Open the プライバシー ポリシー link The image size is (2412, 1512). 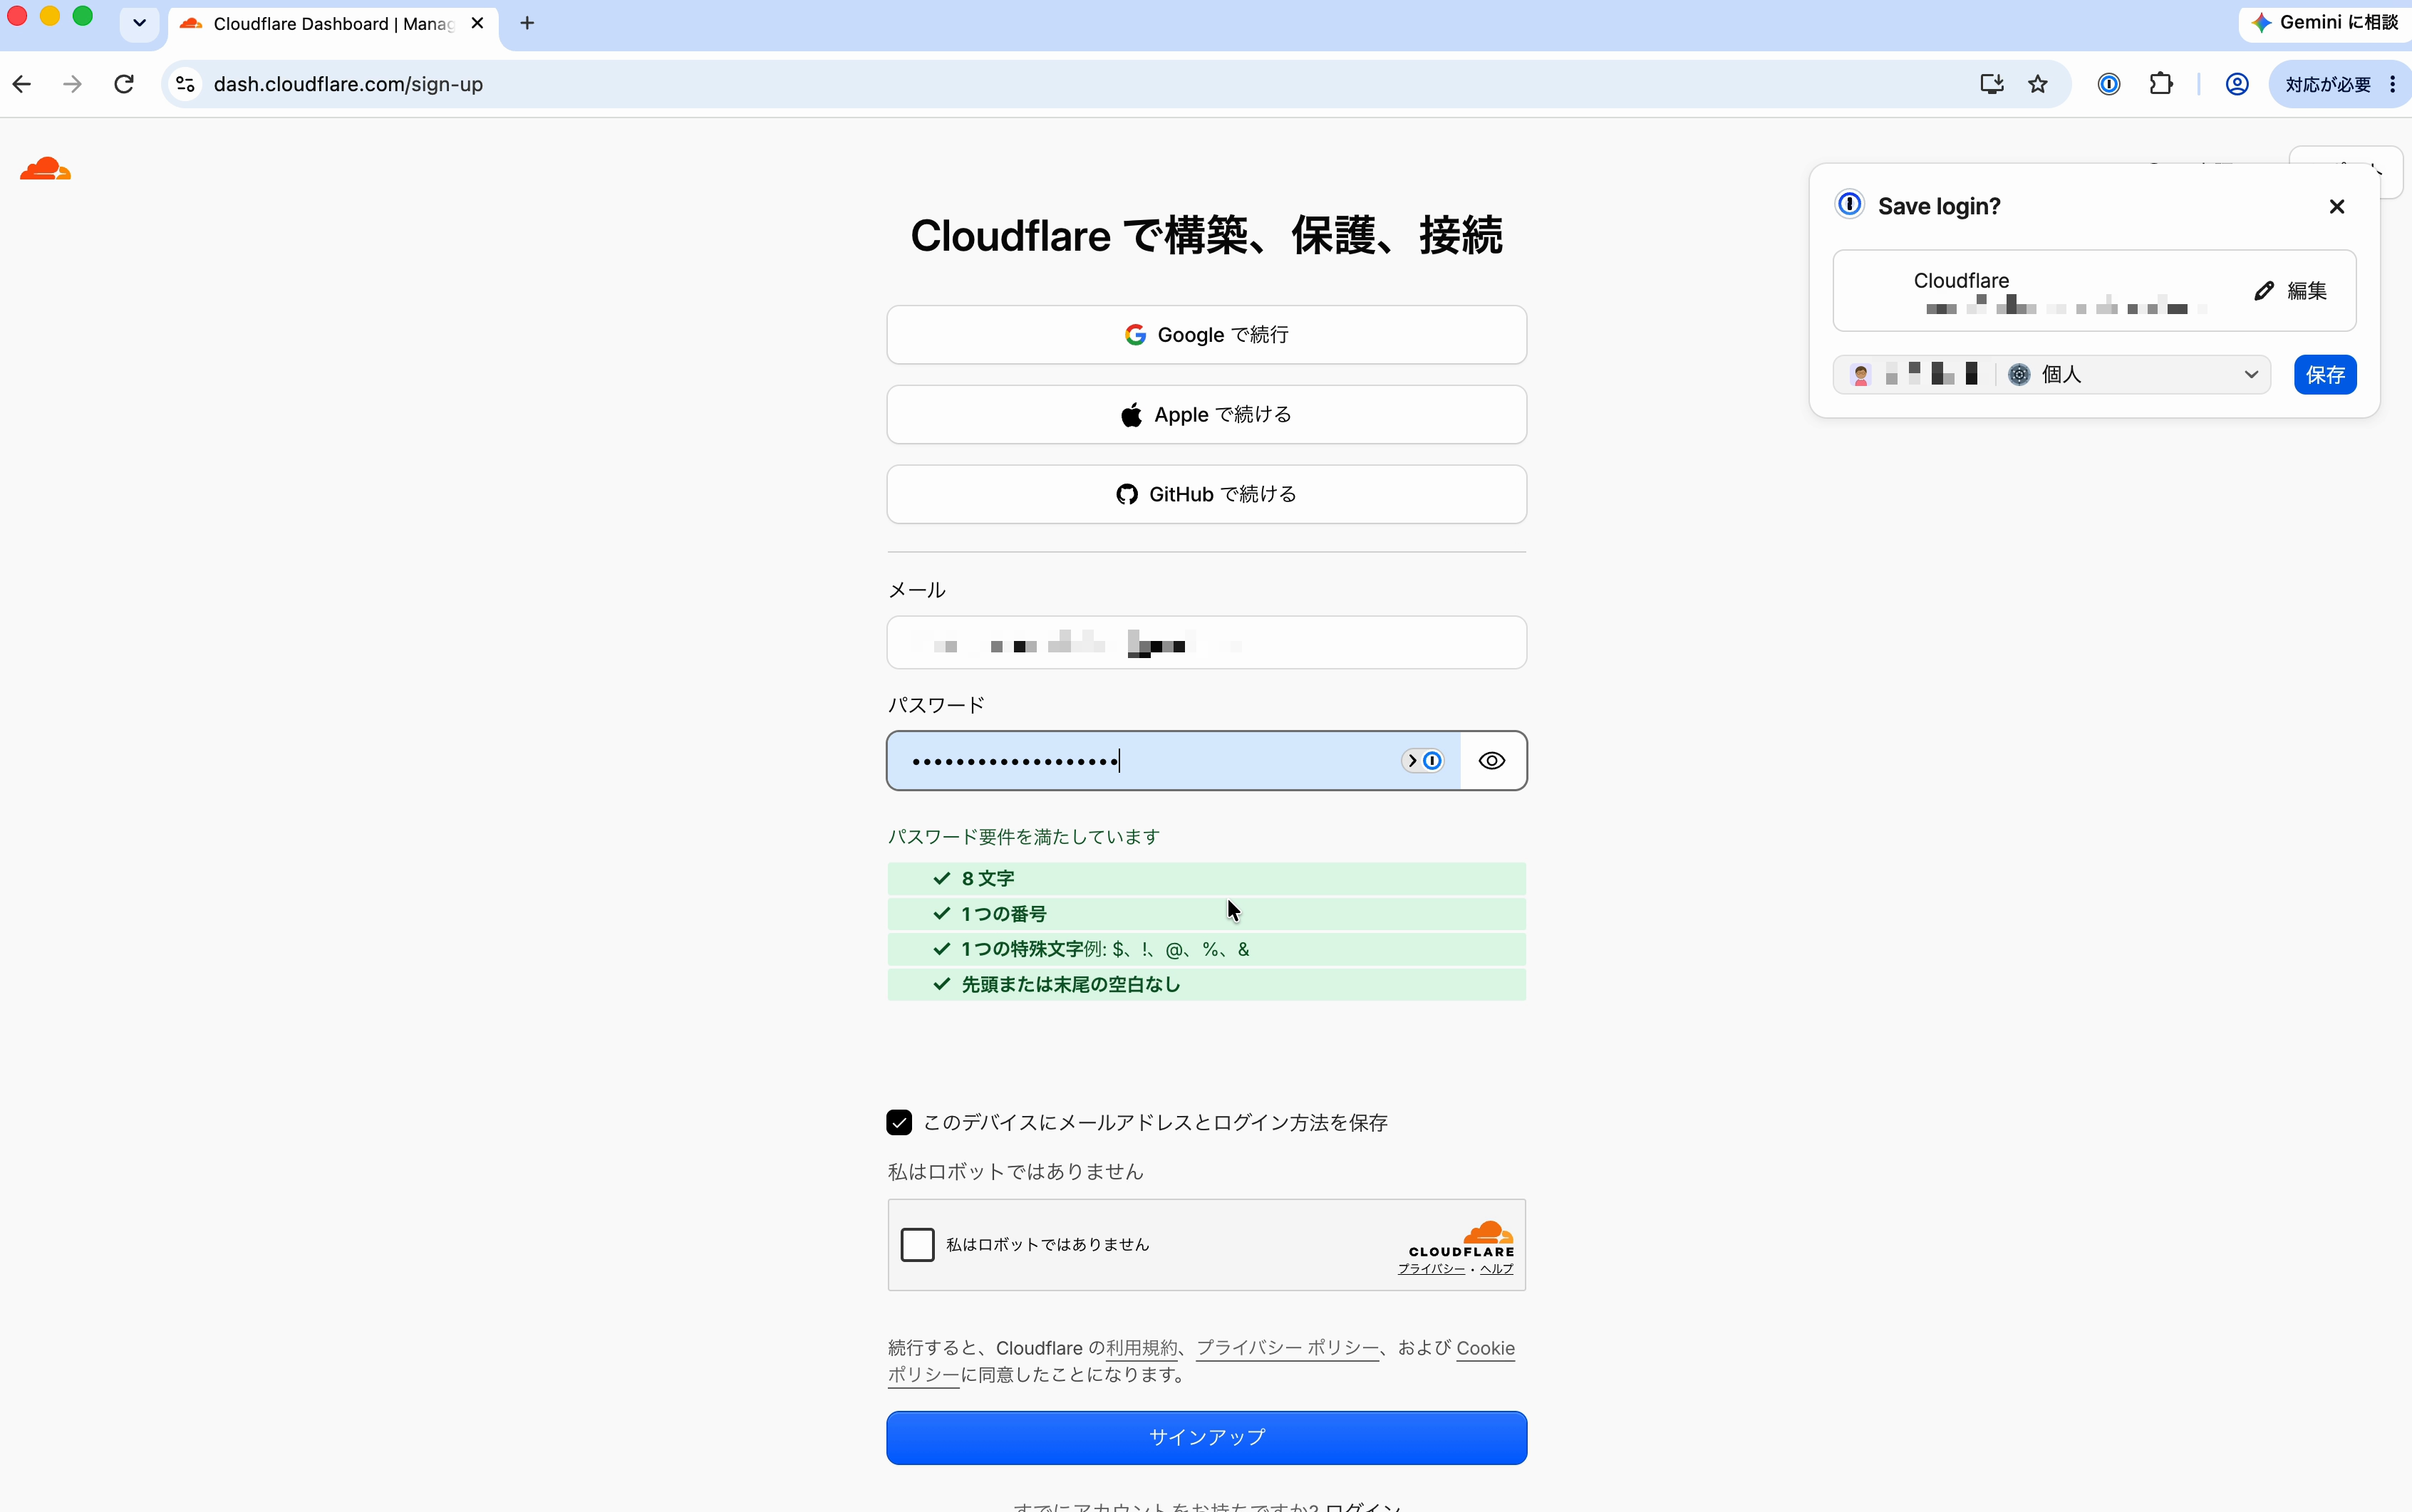[1288, 1348]
